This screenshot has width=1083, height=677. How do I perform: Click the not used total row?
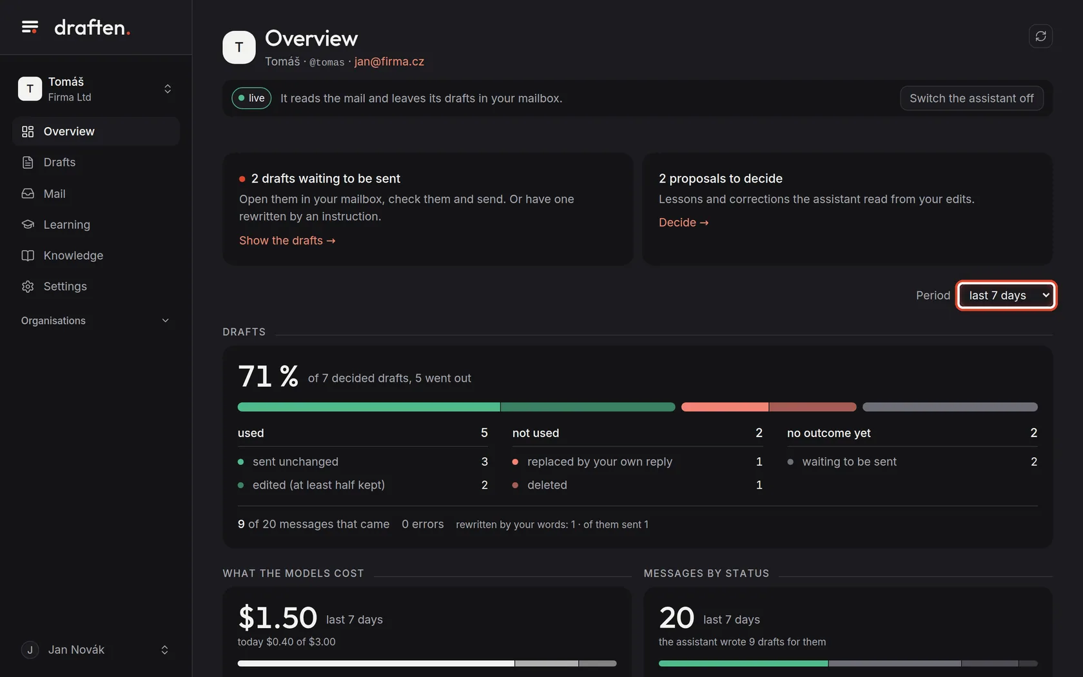tap(638, 433)
